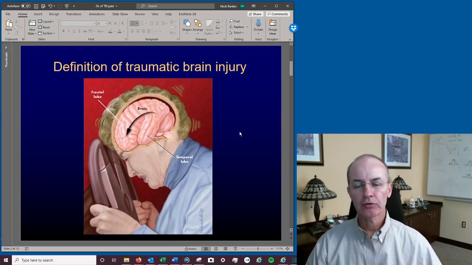Switch to Reading View icon
Image resolution: width=472 pixels, height=265 pixels.
(x=225, y=249)
